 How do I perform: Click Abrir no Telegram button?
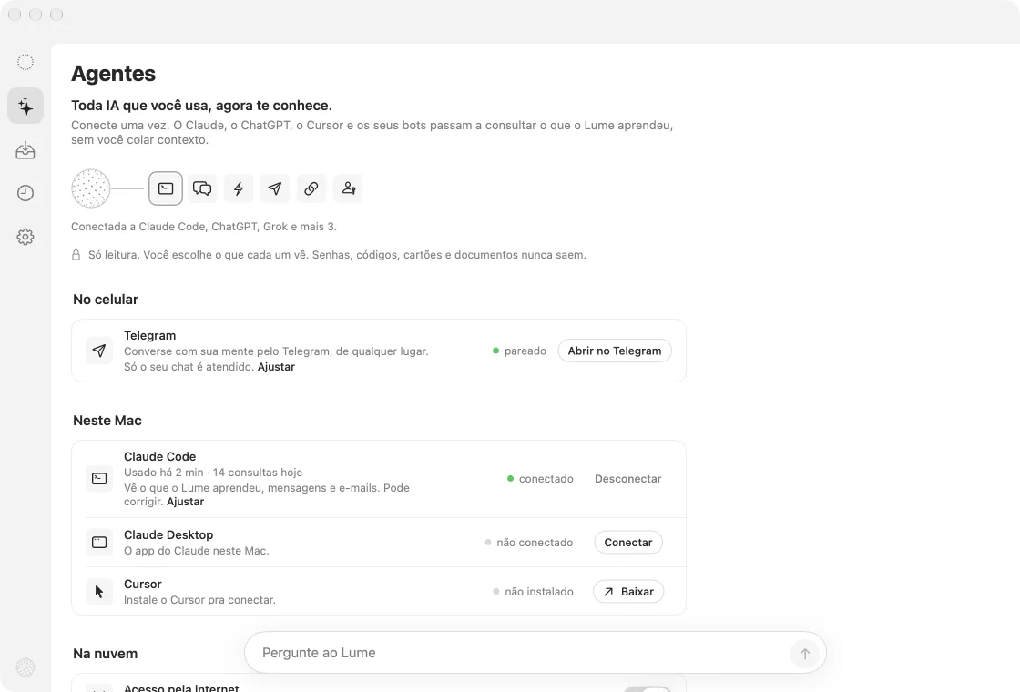[x=615, y=351]
